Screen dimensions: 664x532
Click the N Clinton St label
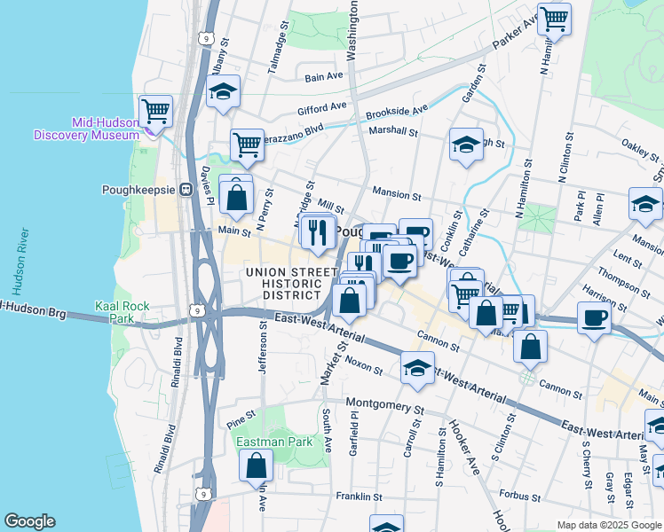tap(565, 158)
